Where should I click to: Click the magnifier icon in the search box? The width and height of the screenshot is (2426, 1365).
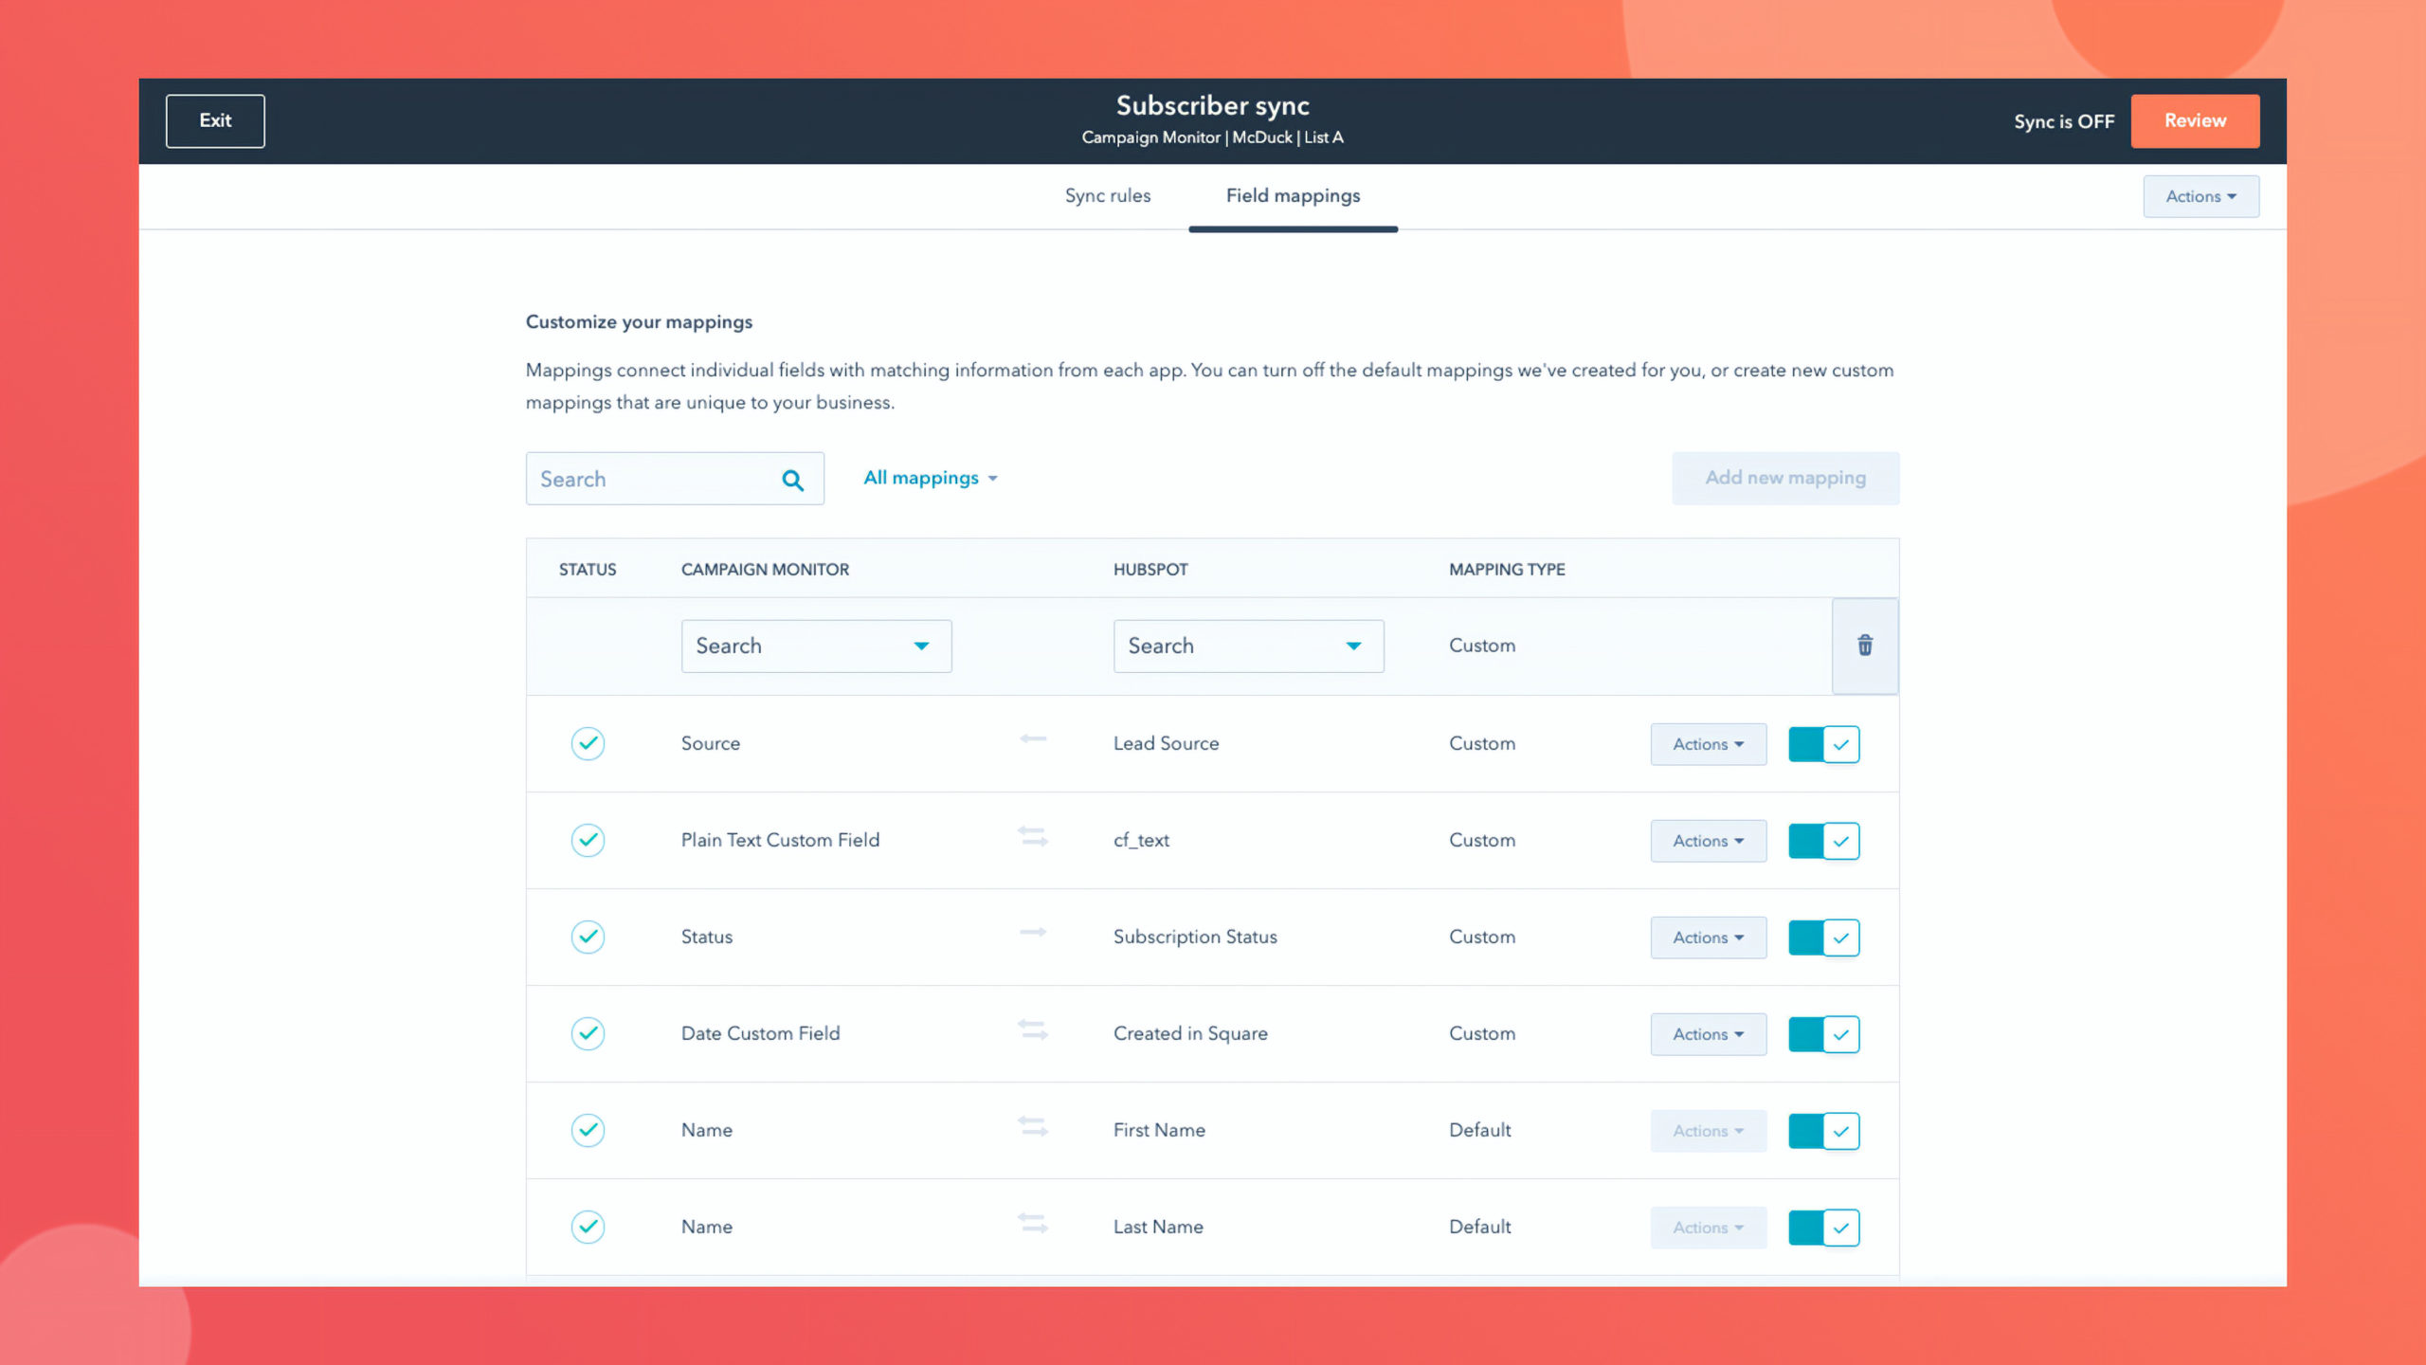point(792,480)
